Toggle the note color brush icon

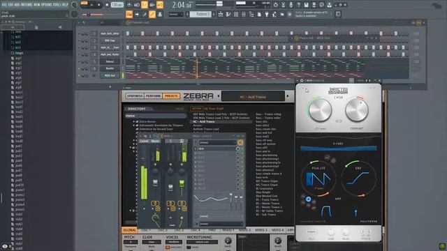pos(145,14)
